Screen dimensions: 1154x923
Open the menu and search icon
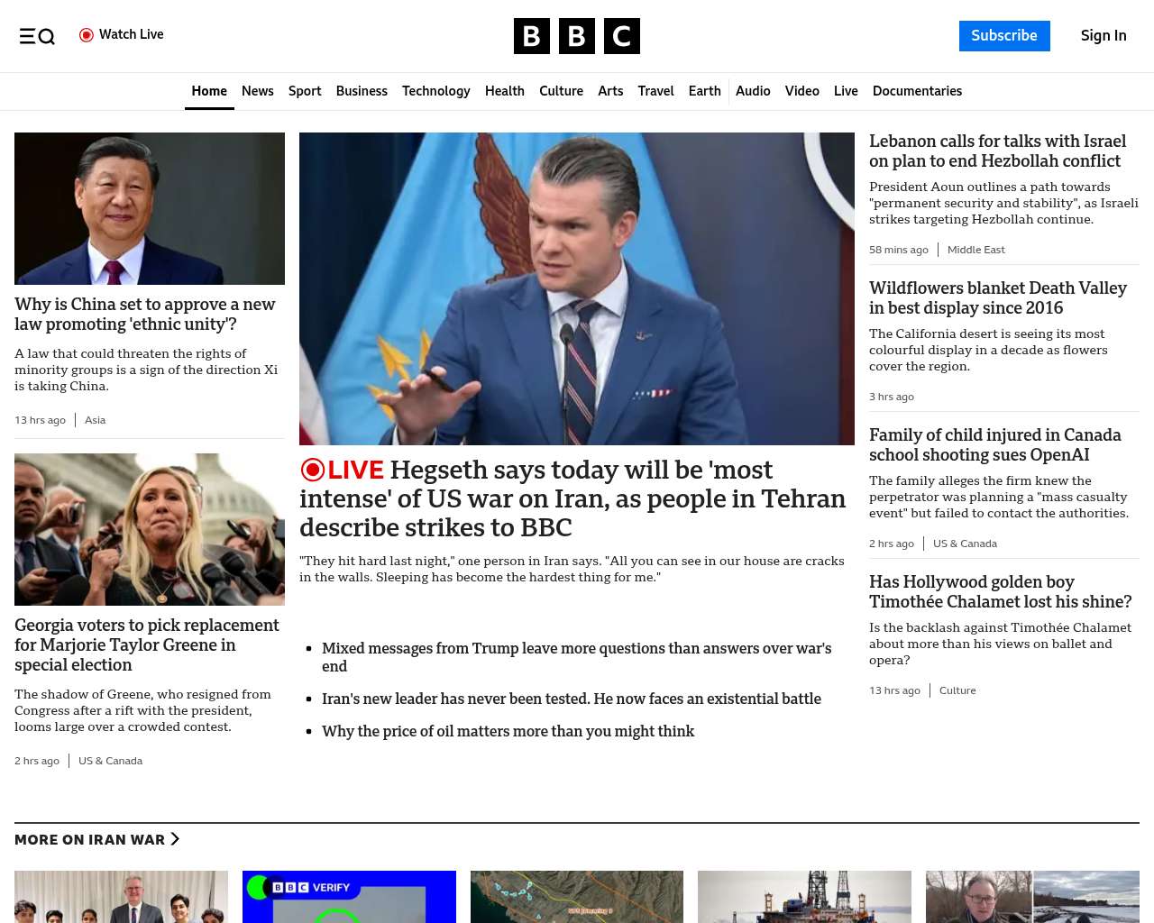tap(37, 36)
